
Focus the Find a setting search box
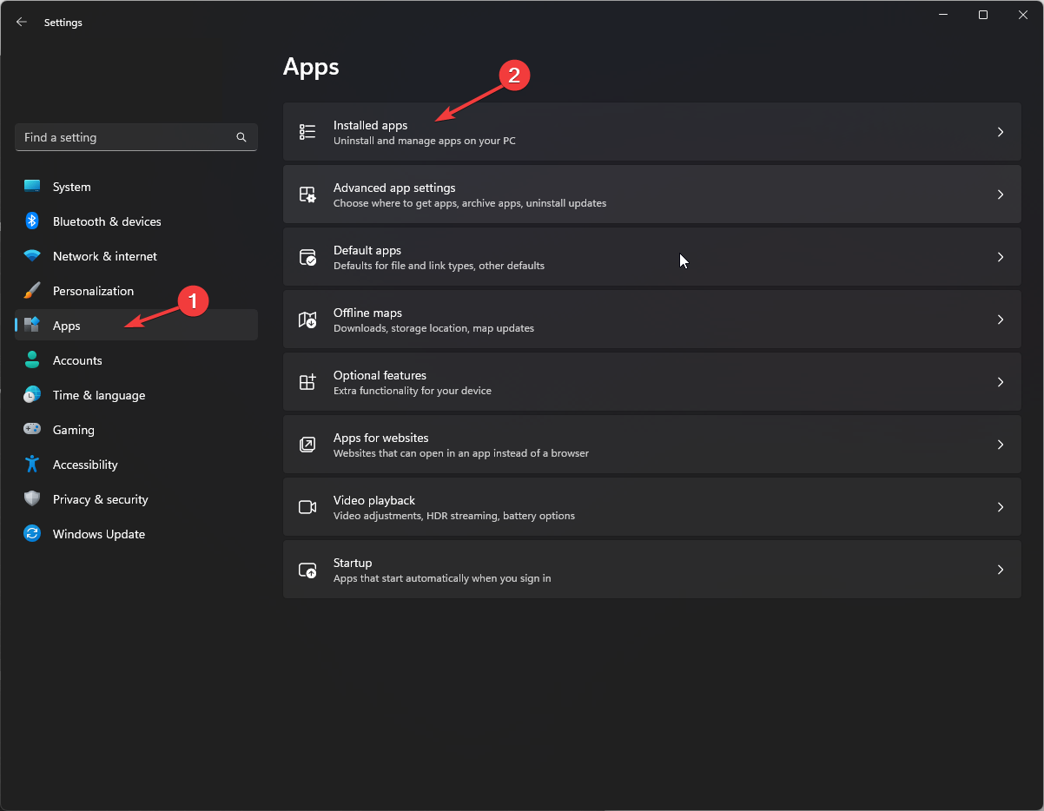click(x=126, y=137)
